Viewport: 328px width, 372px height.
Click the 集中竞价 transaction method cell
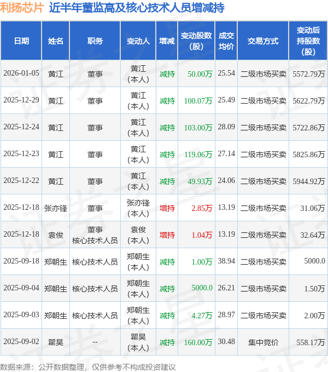click(263, 342)
